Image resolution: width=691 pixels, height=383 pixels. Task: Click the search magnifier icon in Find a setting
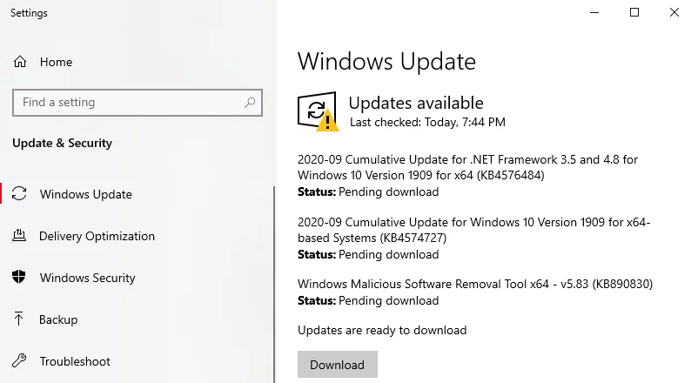tap(250, 103)
